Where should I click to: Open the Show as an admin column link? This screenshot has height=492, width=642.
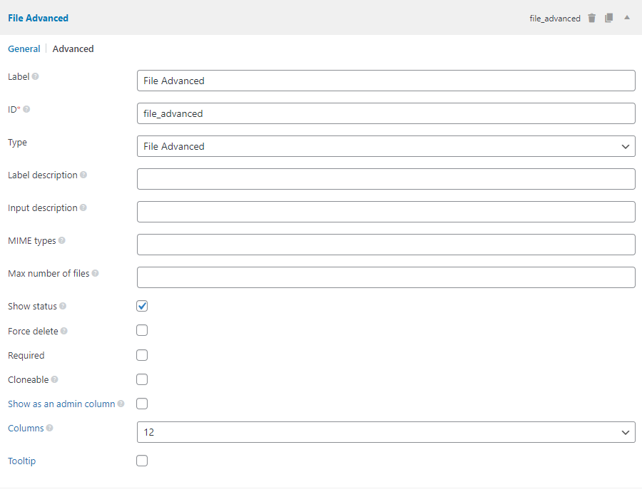coord(61,404)
